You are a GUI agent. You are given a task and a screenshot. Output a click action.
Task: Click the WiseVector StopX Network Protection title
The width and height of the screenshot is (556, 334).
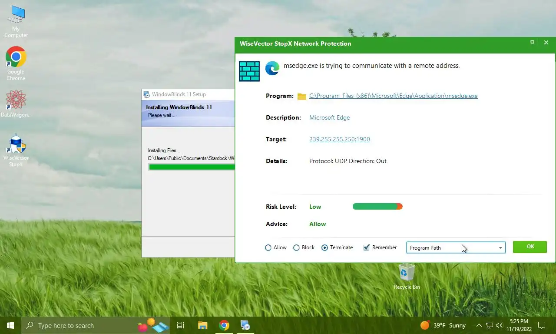coord(295,43)
